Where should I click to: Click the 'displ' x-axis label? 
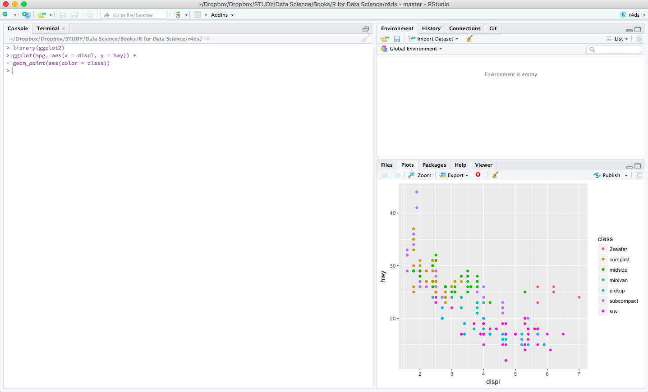[x=493, y=382]
